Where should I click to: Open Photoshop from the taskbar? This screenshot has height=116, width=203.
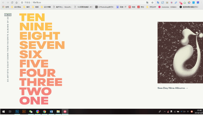pyautogui.click(x=17, y=112)
